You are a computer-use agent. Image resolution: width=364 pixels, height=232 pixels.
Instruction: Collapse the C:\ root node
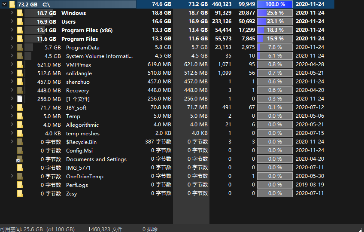[x=4, y=4]
